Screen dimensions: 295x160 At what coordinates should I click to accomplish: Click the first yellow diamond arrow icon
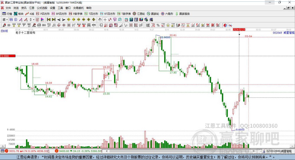point(69,20)
